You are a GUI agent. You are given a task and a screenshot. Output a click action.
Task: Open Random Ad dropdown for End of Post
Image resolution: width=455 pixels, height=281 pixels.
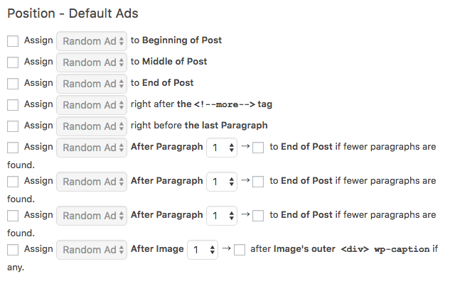click(x=92, y=84)
